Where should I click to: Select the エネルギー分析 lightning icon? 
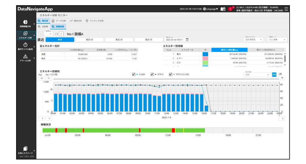25,33
